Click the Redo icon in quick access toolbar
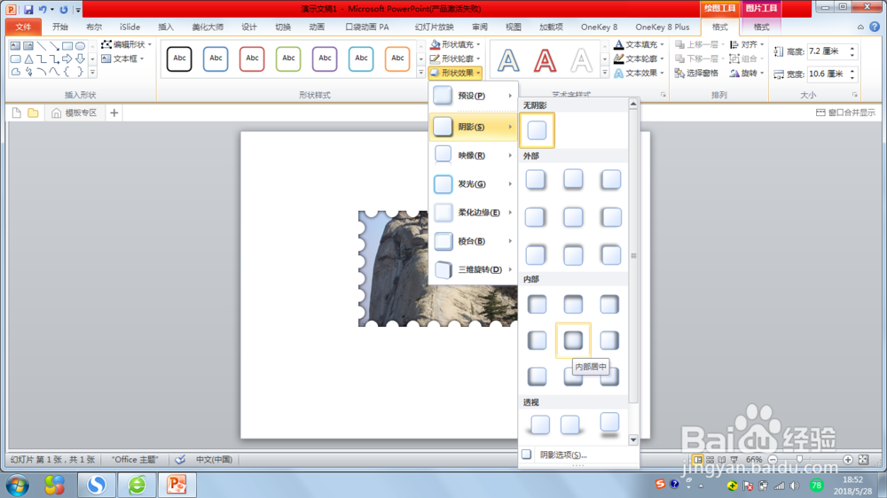Image resolution: width=887 pixels, height=498 pixels. pyautogui.click(x=63, y=9)
